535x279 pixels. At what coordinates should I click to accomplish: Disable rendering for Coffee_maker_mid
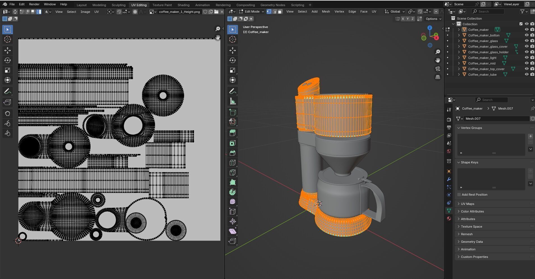pos(532,63)
